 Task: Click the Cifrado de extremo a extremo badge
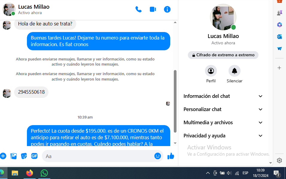[x=223, y=55]
